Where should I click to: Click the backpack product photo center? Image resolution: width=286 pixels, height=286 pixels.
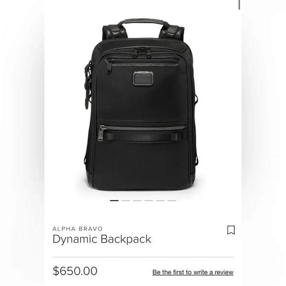141,105
